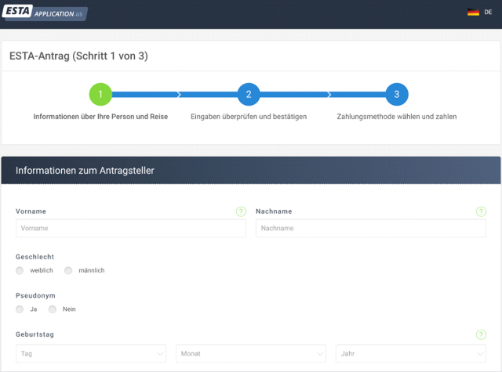This screenshot has height=372, width=502.
Task: Open the Jahr birthday dropdown
Action: pyautogui.click(x=410, y=354)
